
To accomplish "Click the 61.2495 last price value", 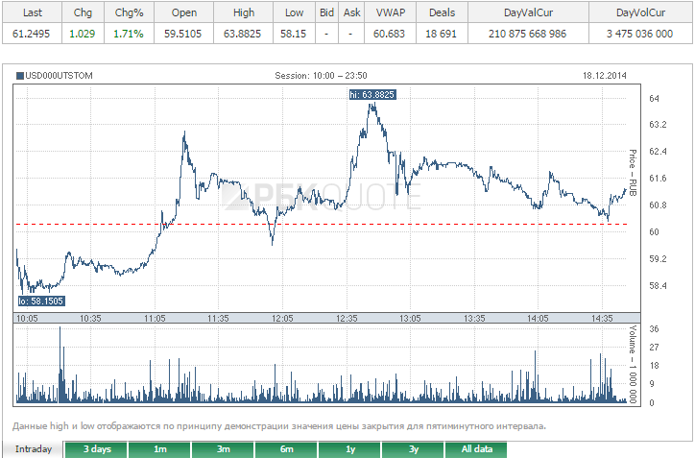I will click(33, 34).
